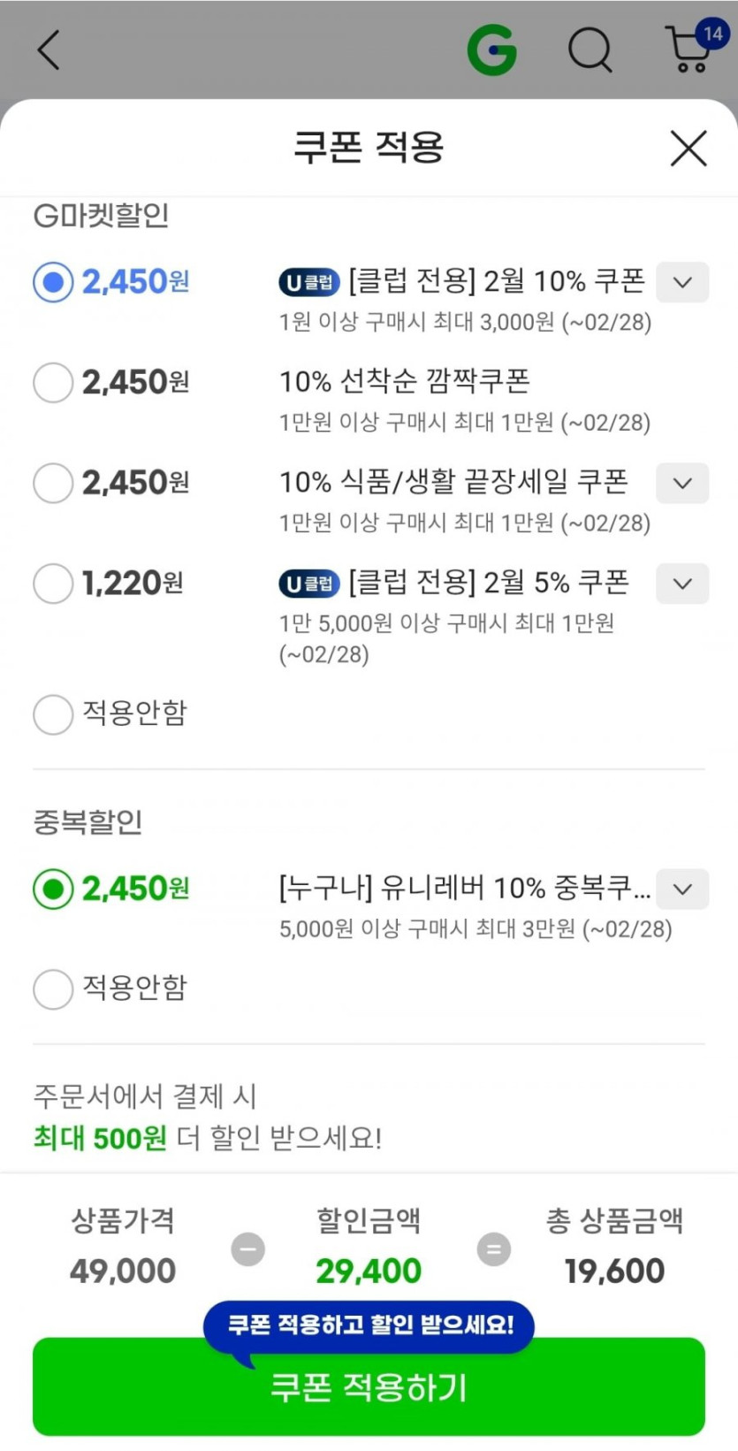
Task: Open the shopping cart with 14 items
Action: click(691, 50)
